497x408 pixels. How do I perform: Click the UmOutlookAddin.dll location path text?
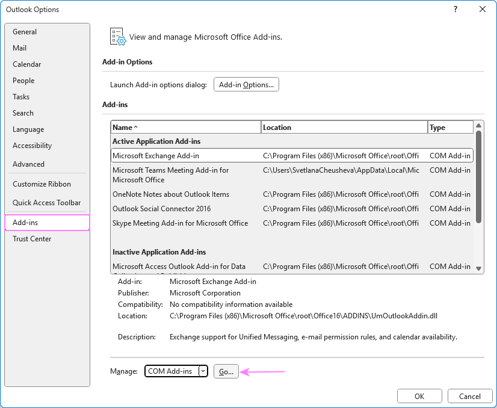pyautogui.click(x=303, y=316)
